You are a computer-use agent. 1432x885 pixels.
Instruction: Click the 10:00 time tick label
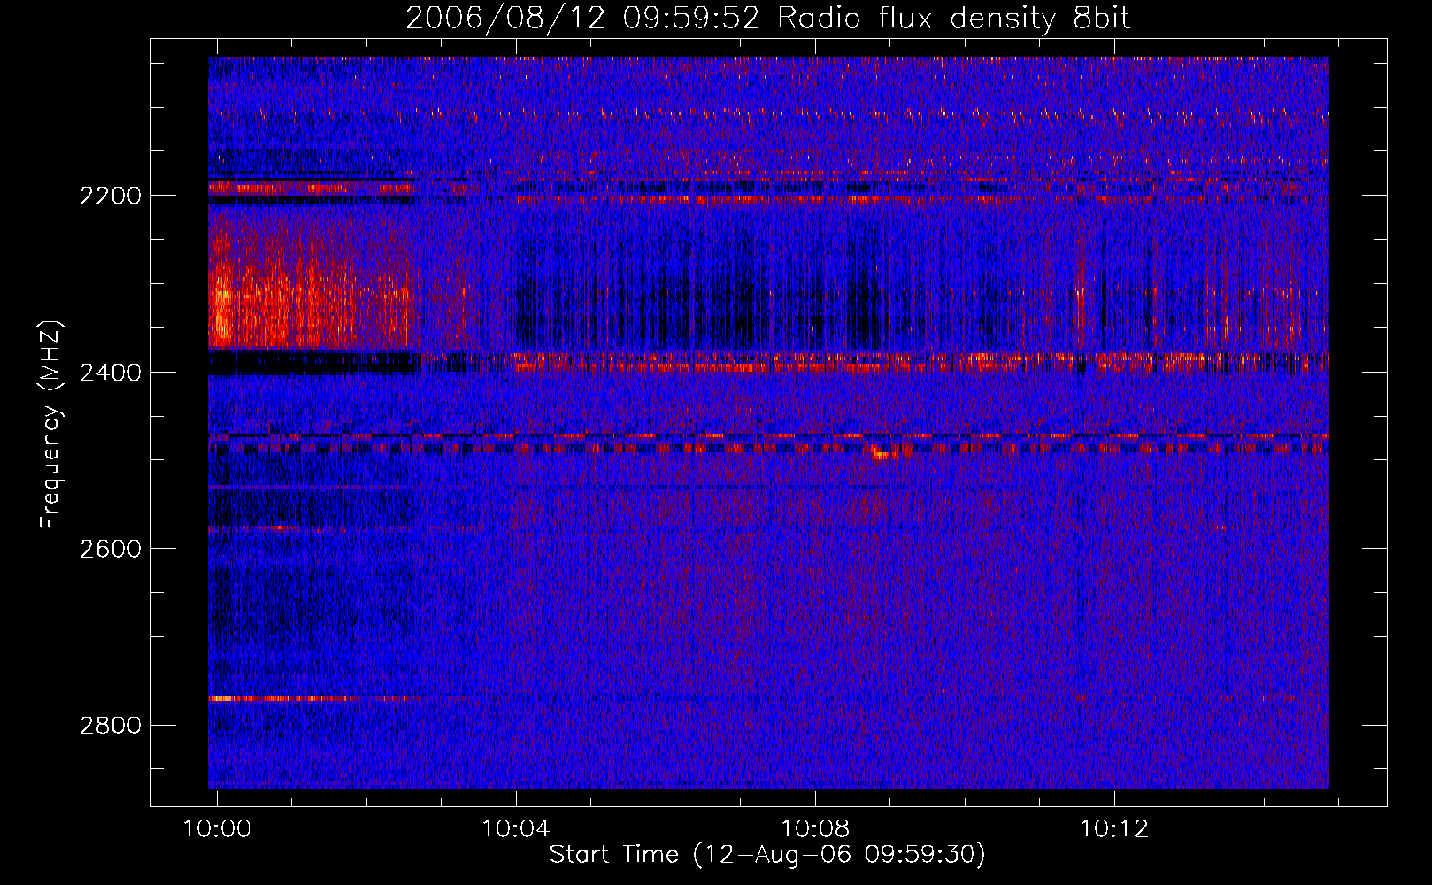click(217, 828)
